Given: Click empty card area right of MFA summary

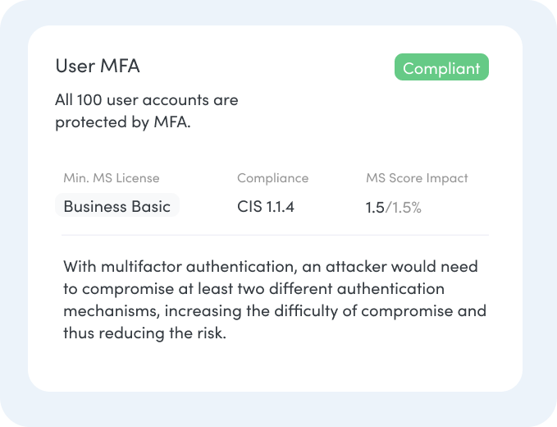Looking at the screenshot, I should pyautogui.click(x=369, y=111).
